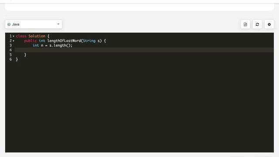Click the lengthOfLastWord method name
Screen dimensions: 279x157
pyautogui.click(x=64, y=41)
